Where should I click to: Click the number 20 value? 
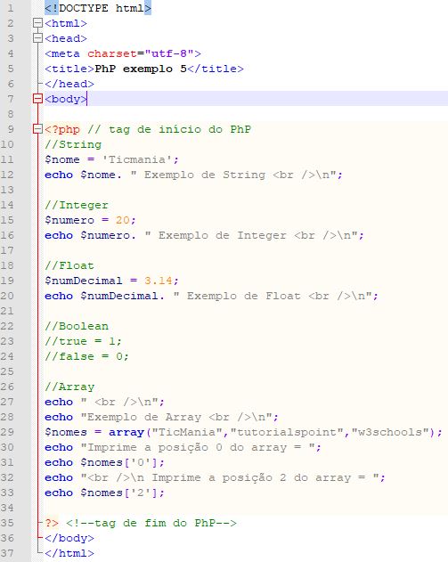pyautogui.click(x=123, y=220)
